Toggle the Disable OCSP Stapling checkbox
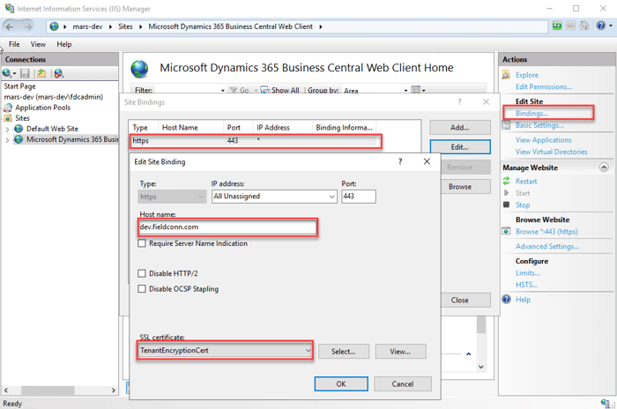 (143, 288)
